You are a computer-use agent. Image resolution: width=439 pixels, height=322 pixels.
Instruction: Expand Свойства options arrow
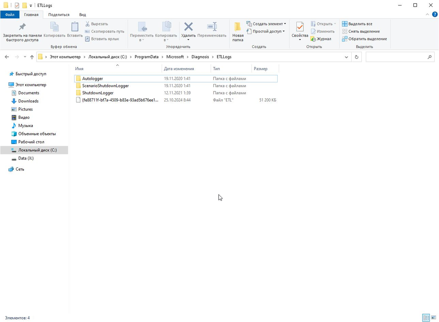tap(300, 40)
